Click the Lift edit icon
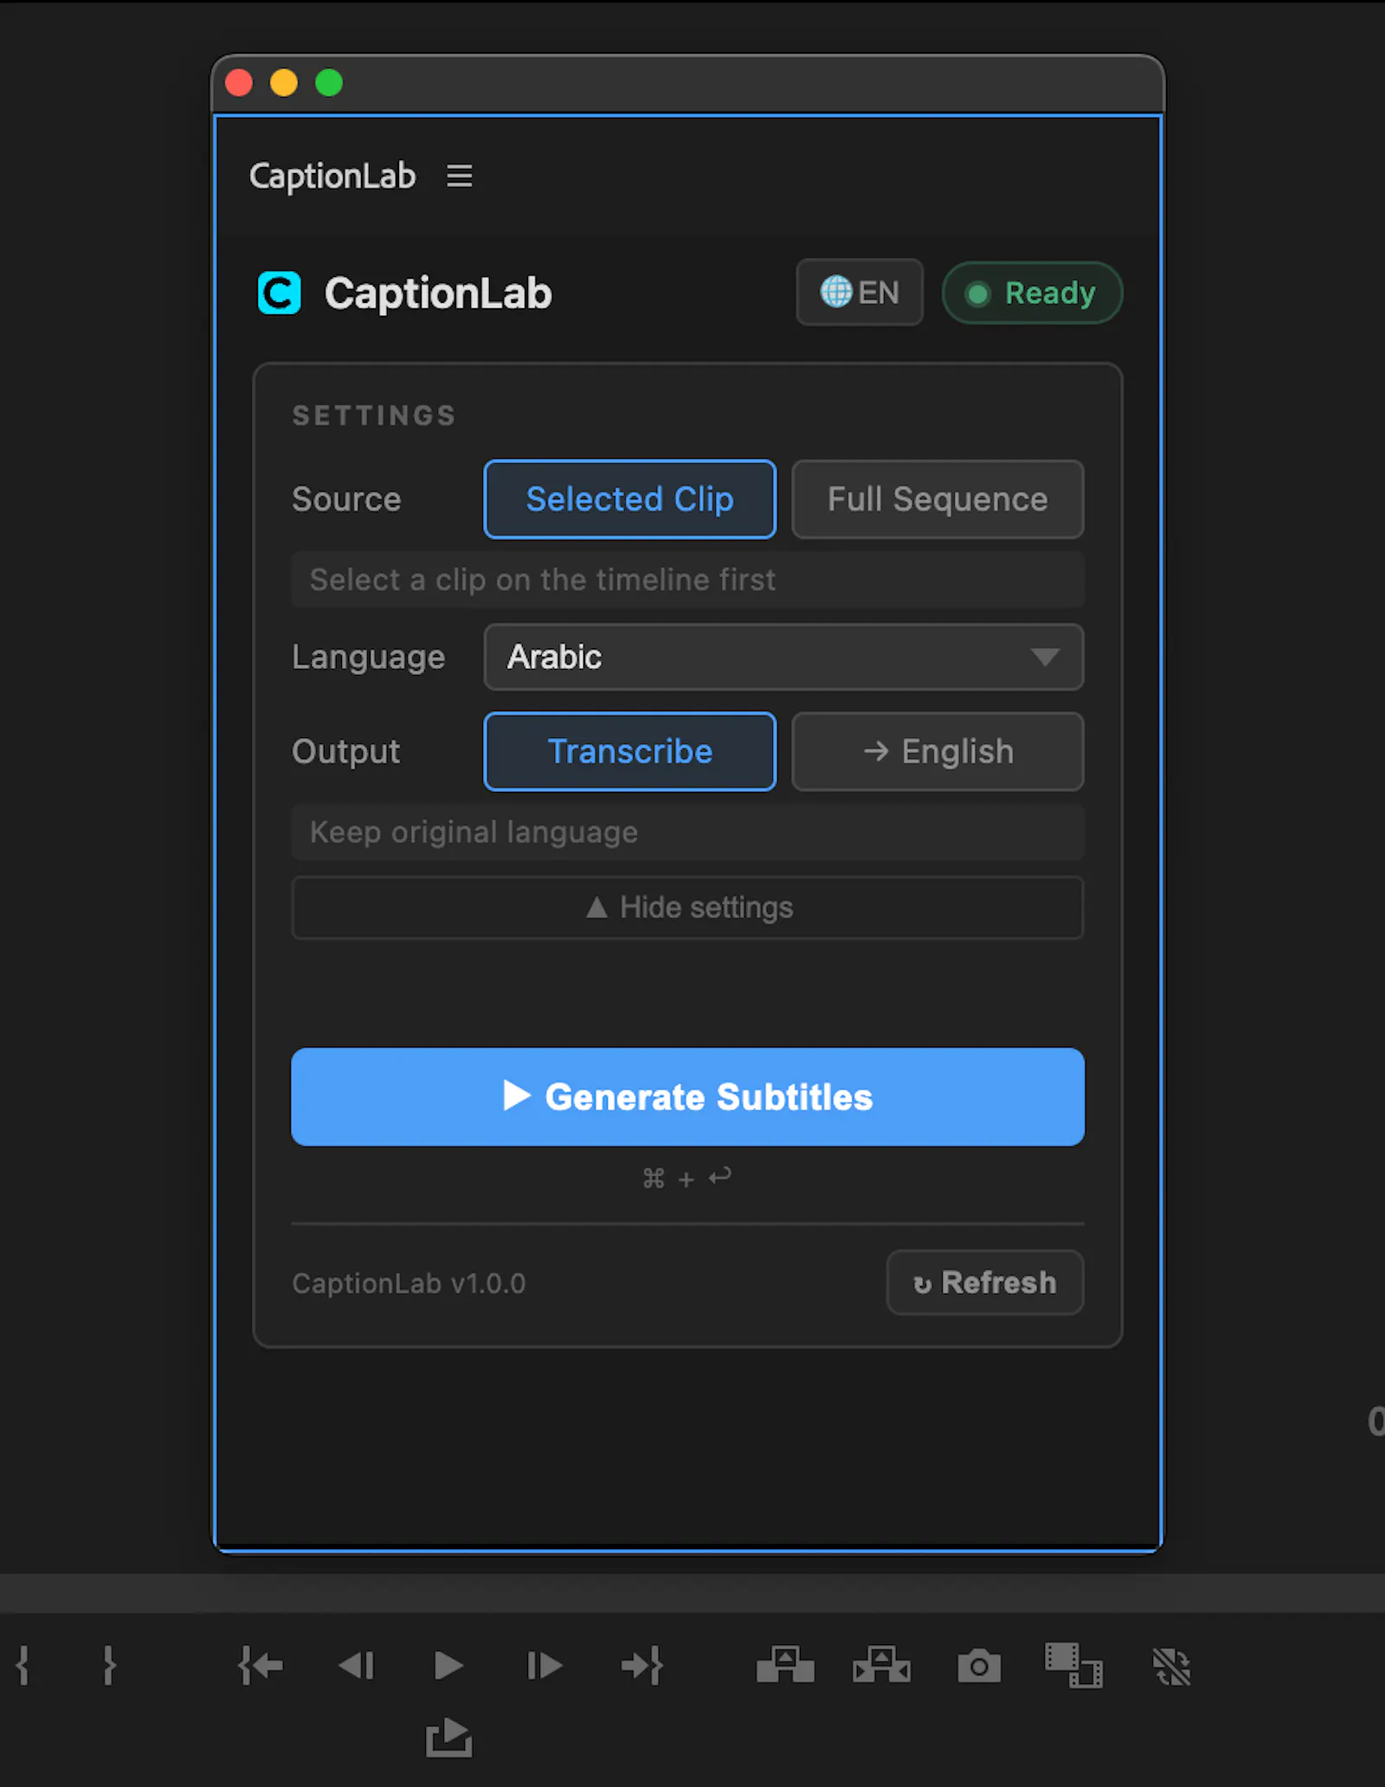Image resolution: width=1385 pixels, height=1787 pixels. pos(785,1664)
